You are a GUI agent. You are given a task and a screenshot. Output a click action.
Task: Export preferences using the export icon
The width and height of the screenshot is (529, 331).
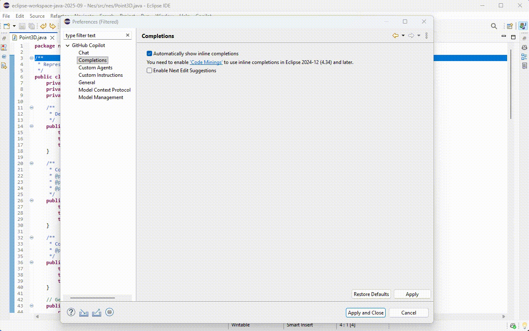click(x=97, y=312)
